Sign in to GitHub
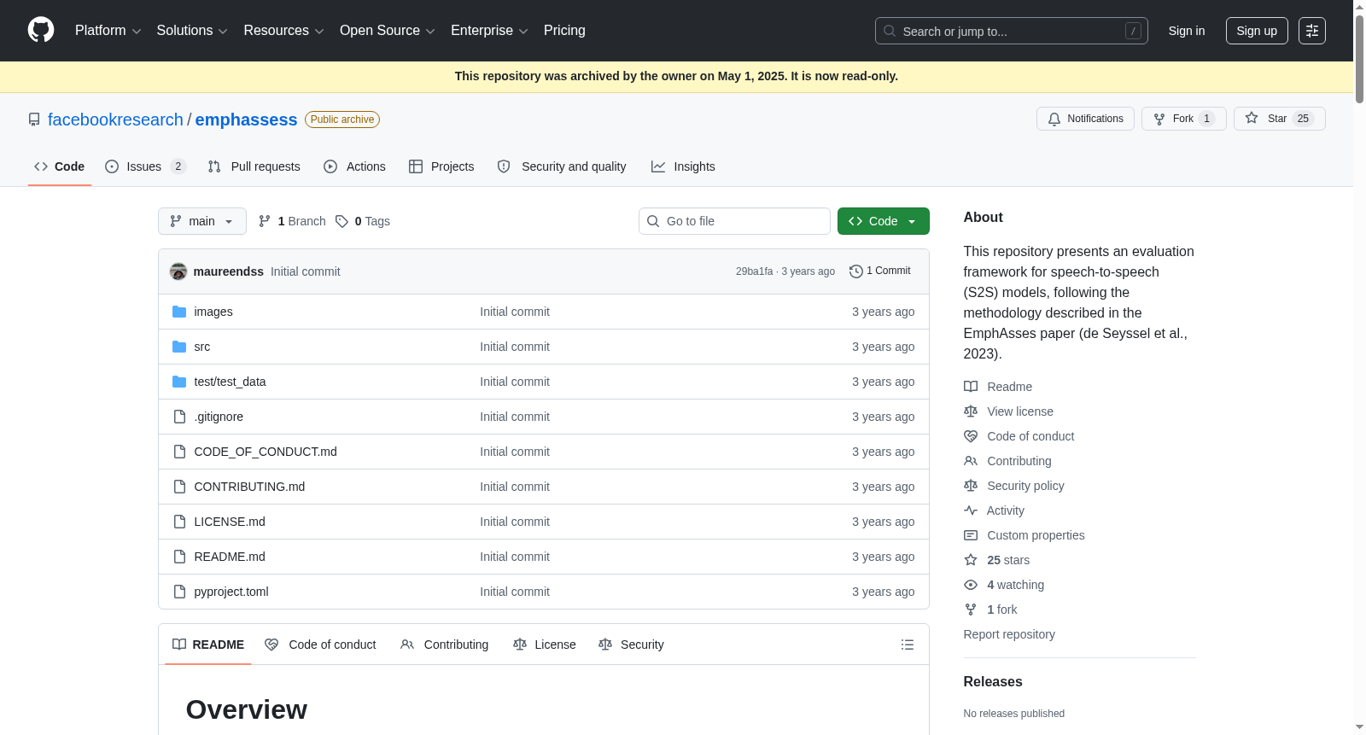 click(1187, 31)
